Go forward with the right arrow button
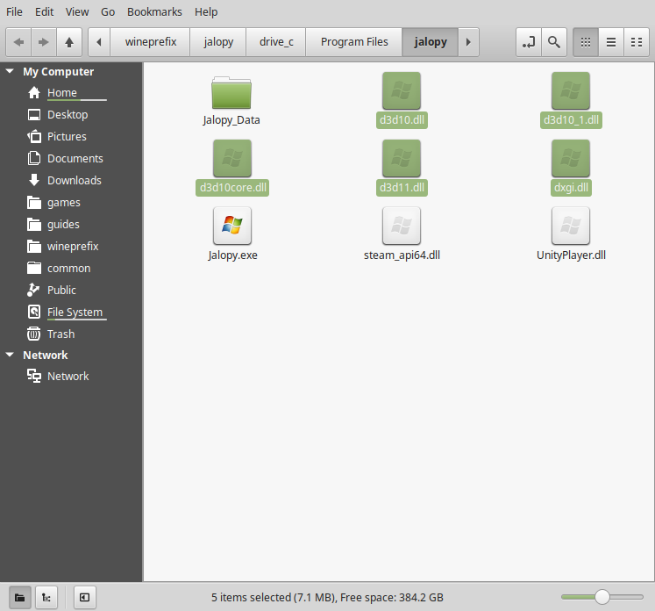 (x=44, y=42)
